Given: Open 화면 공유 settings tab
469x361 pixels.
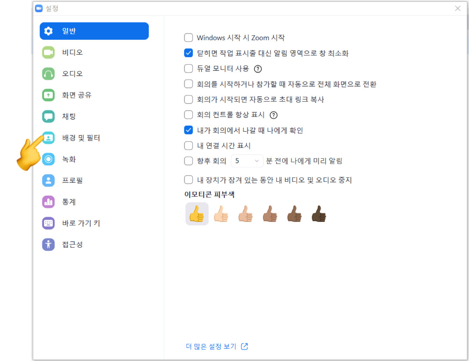Looking at the screenshot, I should point(94,95).
